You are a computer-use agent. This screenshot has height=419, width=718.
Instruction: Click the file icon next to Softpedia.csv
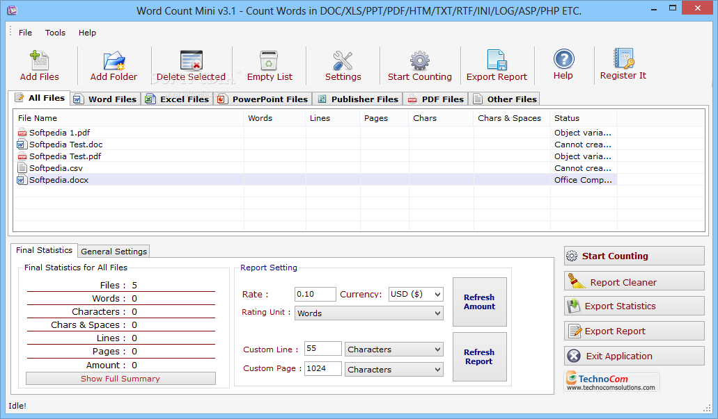tap(22, 168)
